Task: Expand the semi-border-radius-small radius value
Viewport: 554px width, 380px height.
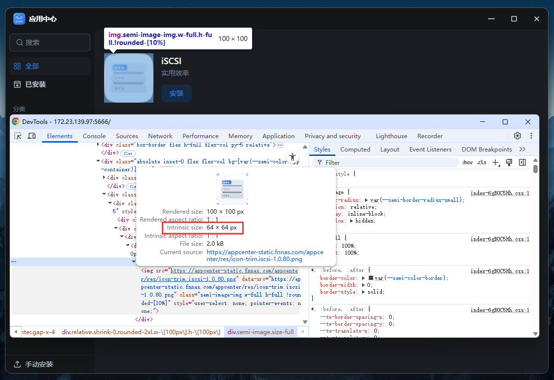Action: pyautogui.click(x=366, y=200)
